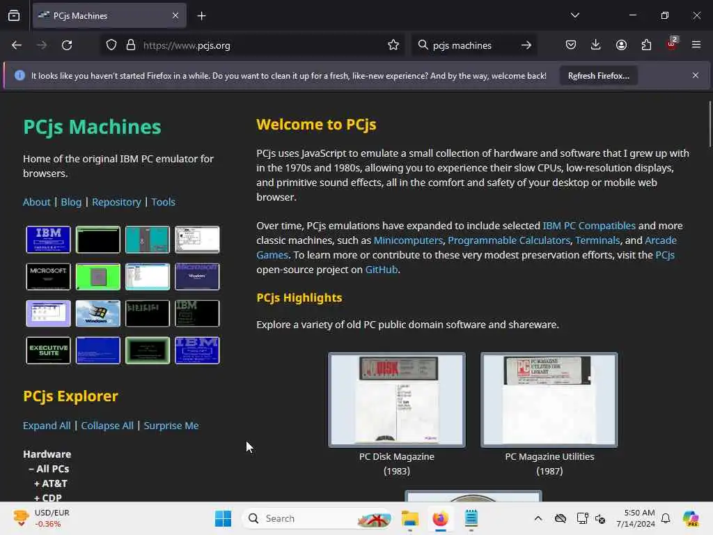Viewport: 713px width, 535px height.
Task: Follow the Minicomputers link
Action: pyautogui.click(x=408, y=240)
